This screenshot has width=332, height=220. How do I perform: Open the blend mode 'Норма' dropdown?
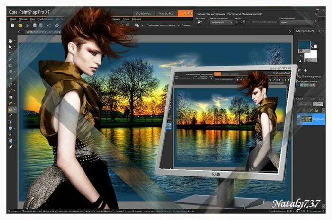pos(297,22)
